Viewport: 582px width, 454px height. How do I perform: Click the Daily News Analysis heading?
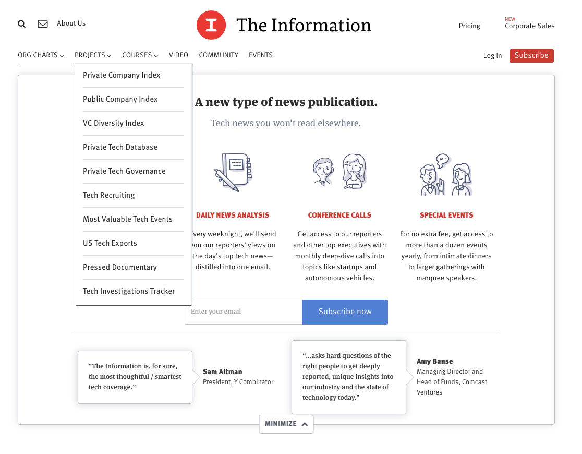tap(233, 216)
